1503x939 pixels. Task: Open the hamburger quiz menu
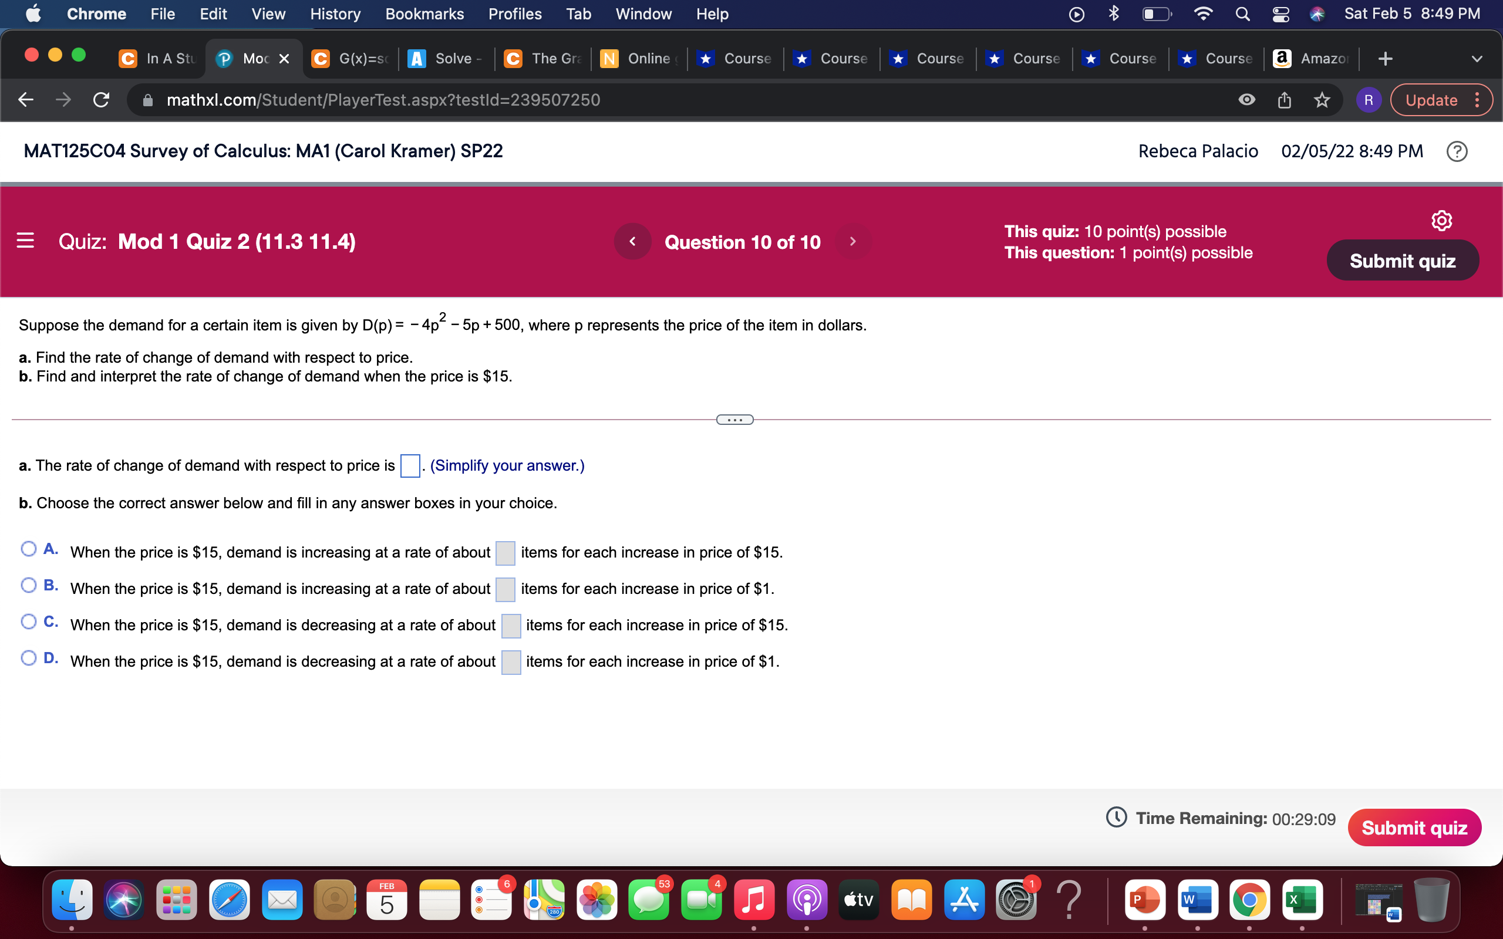pos(25,241)
